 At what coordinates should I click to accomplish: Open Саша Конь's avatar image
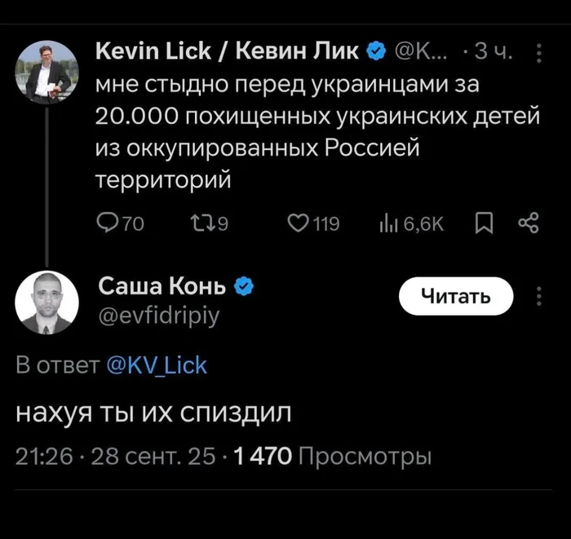click(46, 302)
